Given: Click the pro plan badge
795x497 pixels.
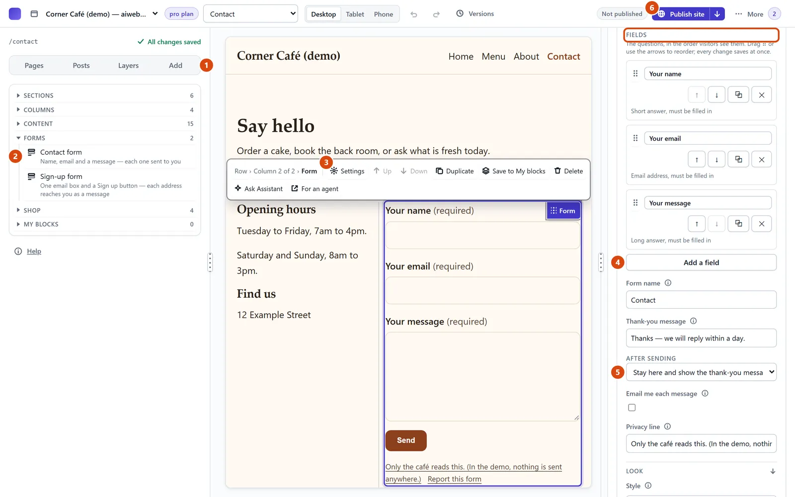Looking at the screenshot, I should 181,14.
